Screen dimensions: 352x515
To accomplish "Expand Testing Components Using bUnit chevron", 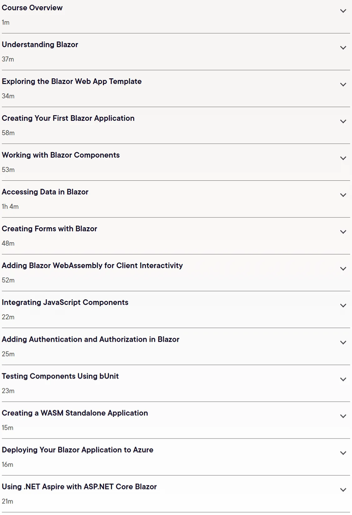I will (343, 380).
